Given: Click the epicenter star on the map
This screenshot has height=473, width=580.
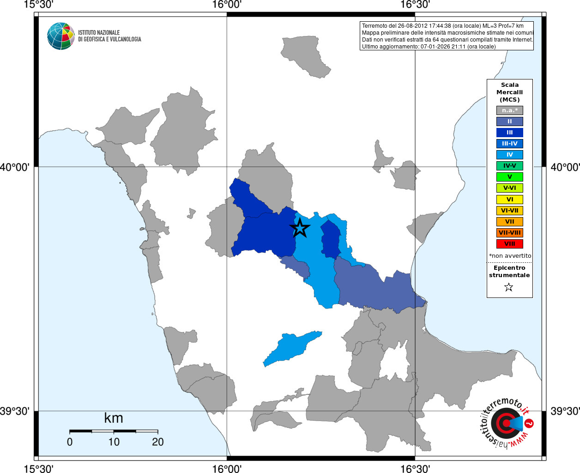Looking at the screenshot, I should coord(300,228).
